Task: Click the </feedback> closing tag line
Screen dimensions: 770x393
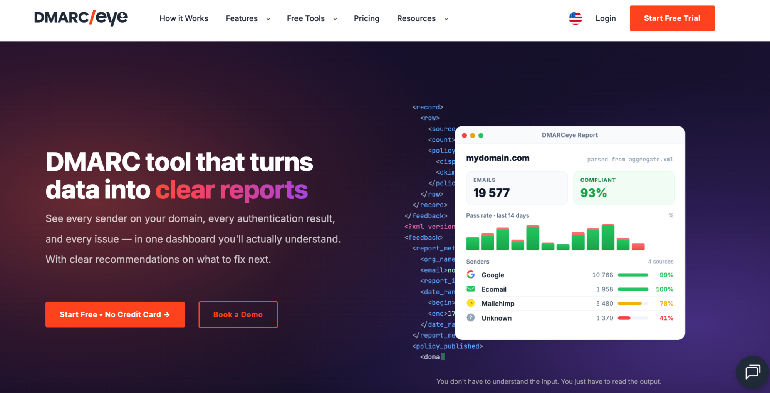Action: pos(426,216)
